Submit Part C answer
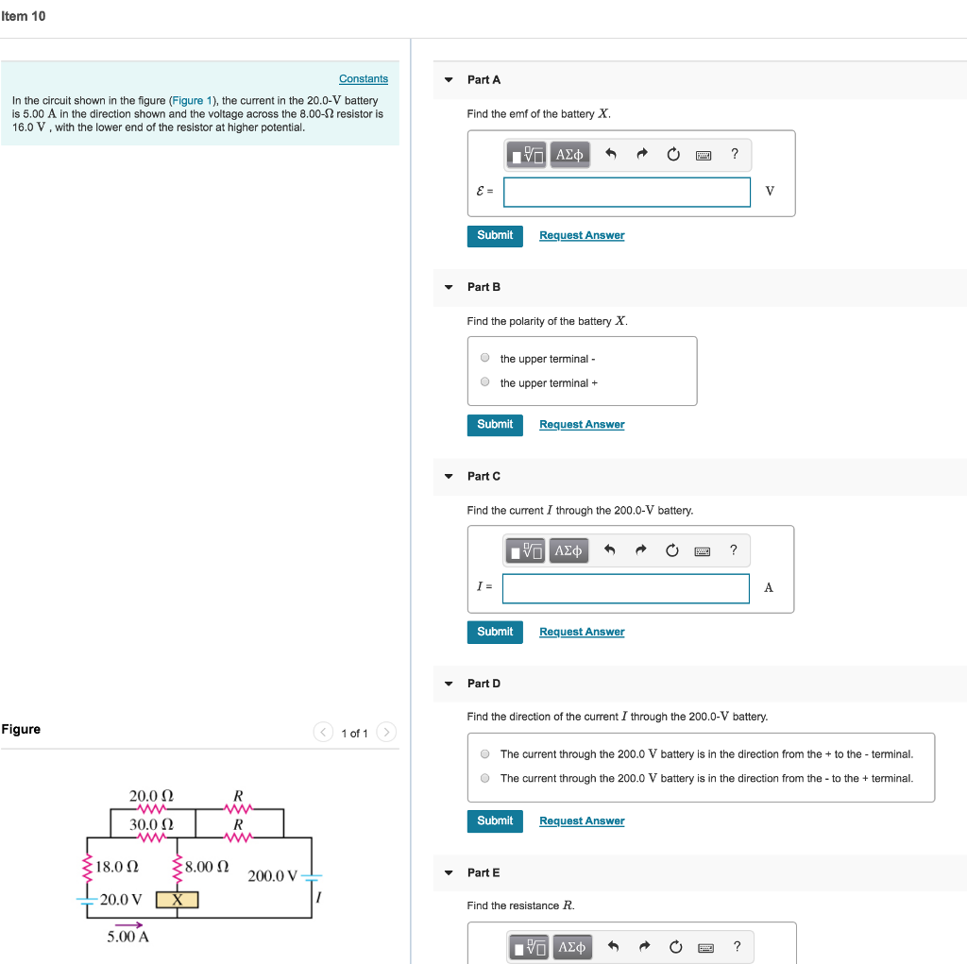967x964 pixels. tap(495, 633)
